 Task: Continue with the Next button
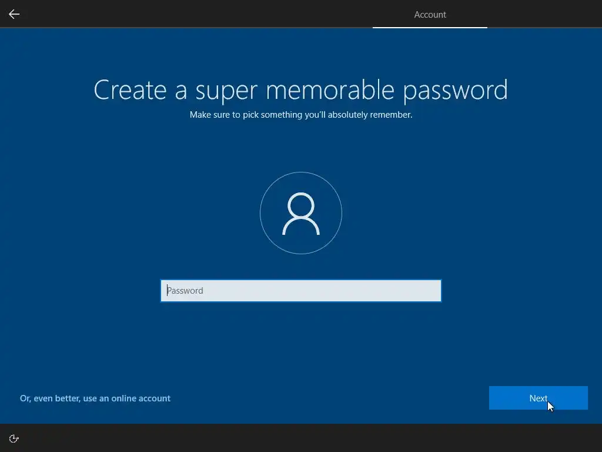coord(539,398)
